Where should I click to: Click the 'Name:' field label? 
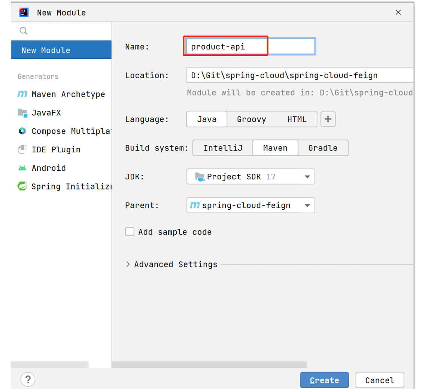point(137,47)
